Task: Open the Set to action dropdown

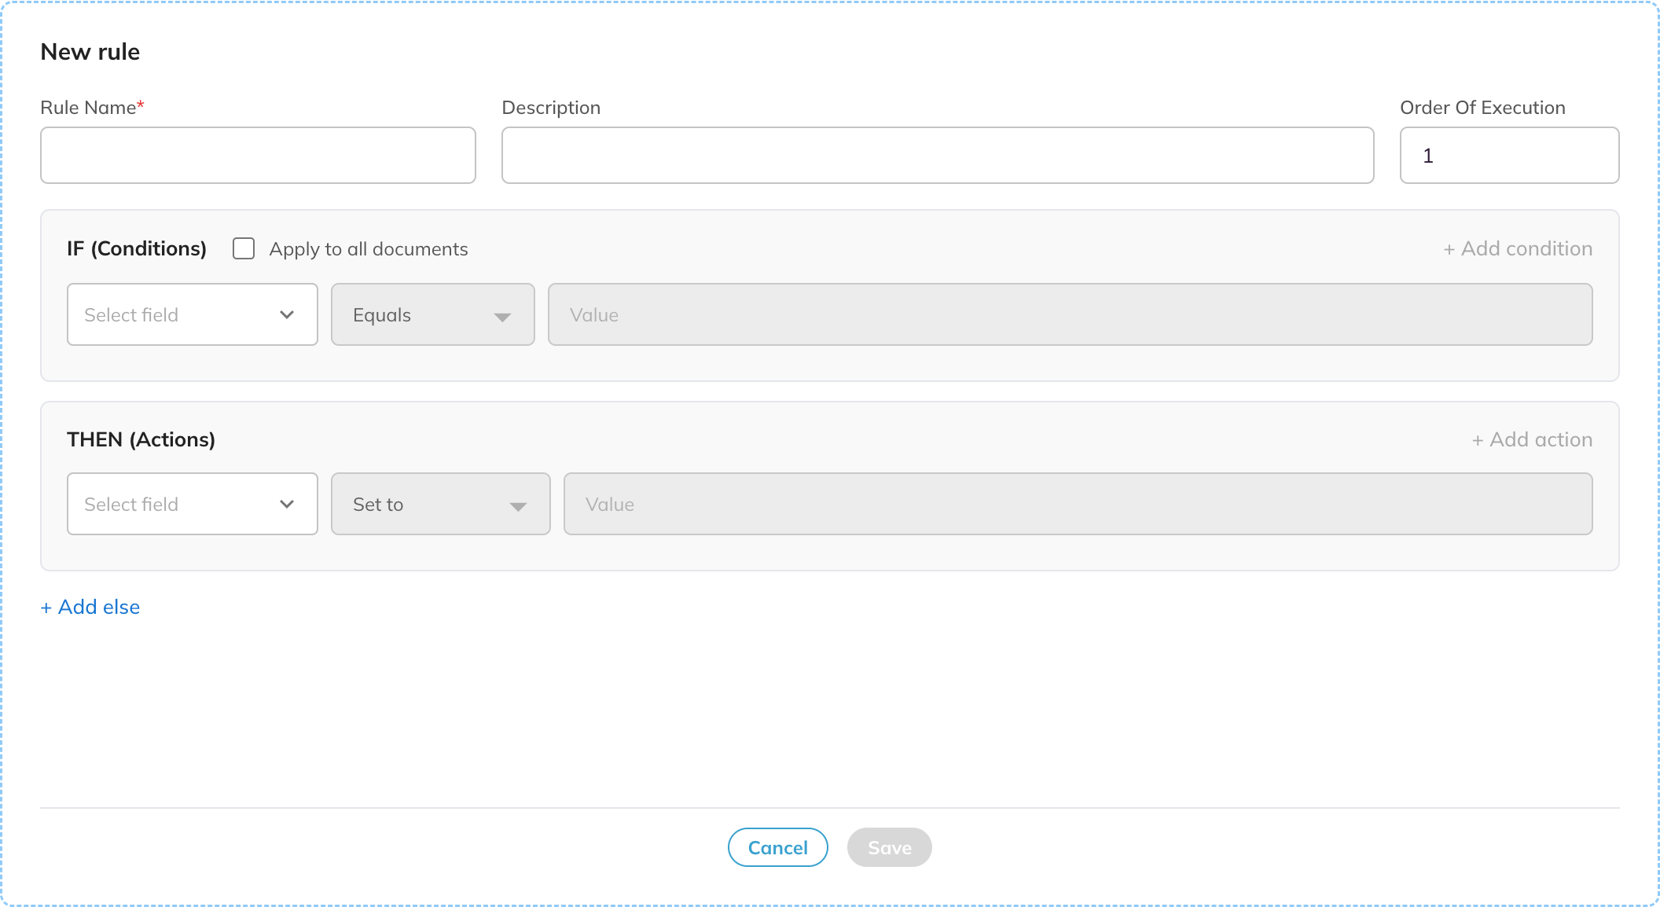Action: (441, 504)
